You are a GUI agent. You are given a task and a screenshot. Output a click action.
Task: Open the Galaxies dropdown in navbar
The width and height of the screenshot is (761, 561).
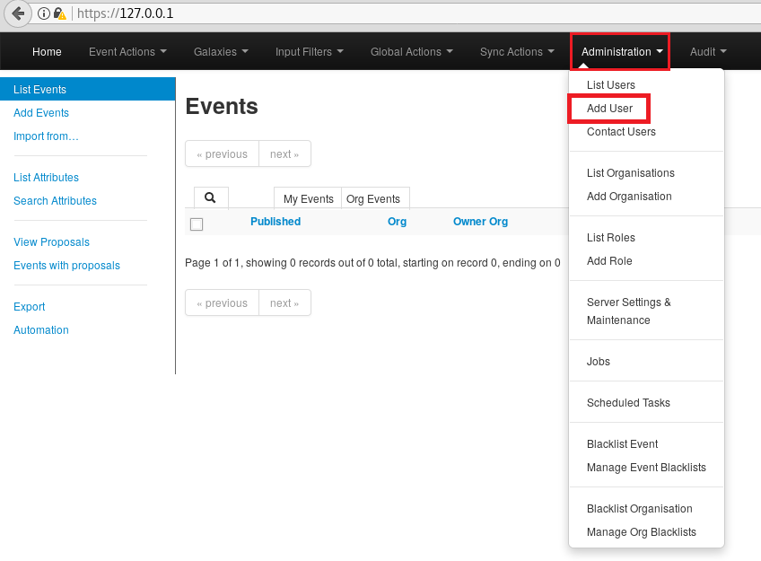(221, 52)
